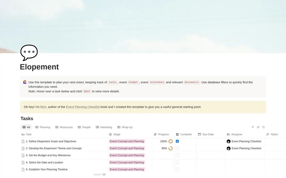Click the assignee avatar in row 1

coord(229,142)
